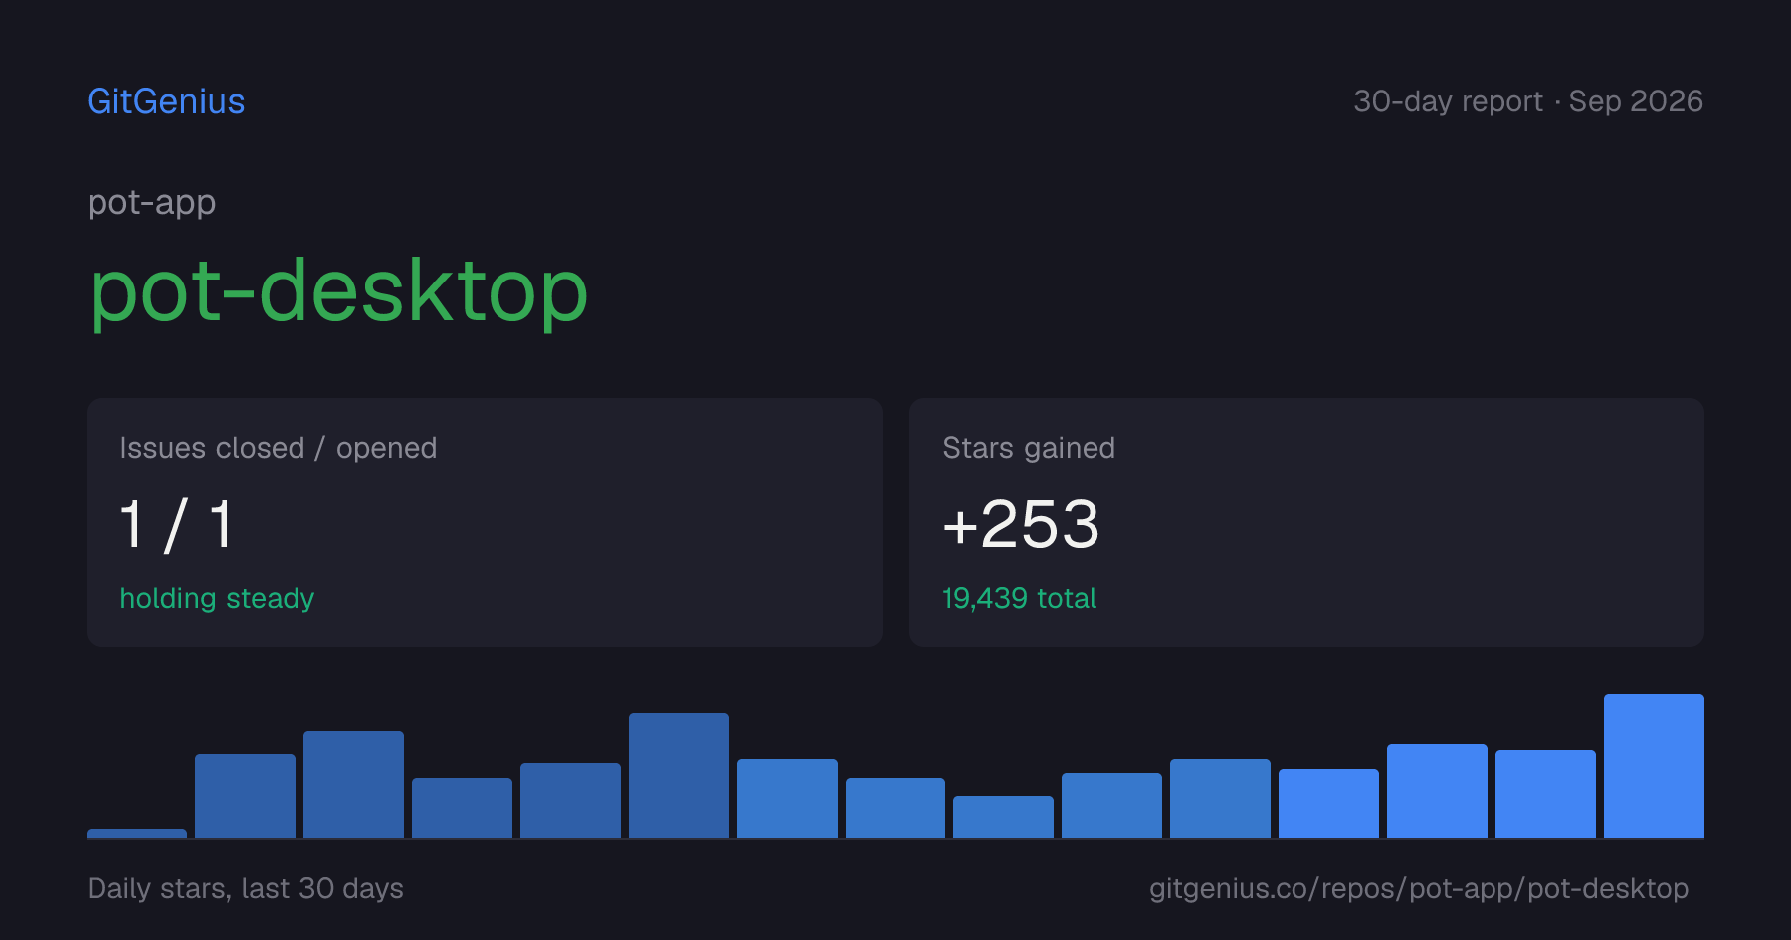Click the 30-day report Sep 2026 label
The image size is (1791, 940).
tap(1527, 101)
